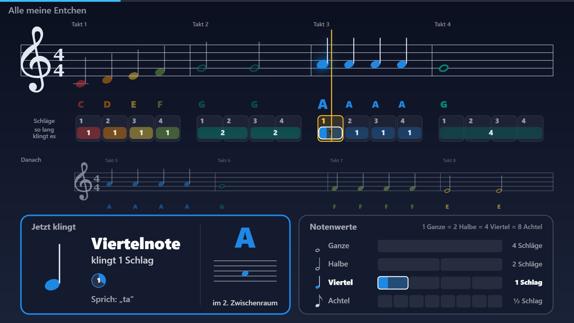Click the Alle meine Entchen title
This screenshot has width=574, height=323.
point(47,10)
